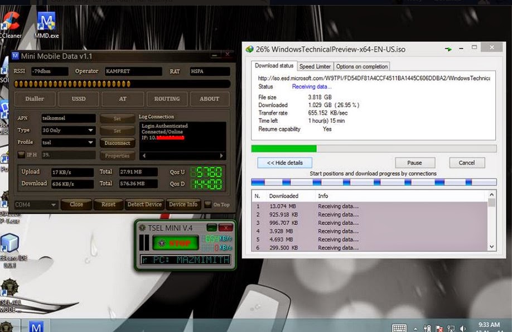Image resolution: width=512 pixels, height=332 pixels.
Task: Open the NetBeans IDE desktop shortcut
Action: coord(11,251)
